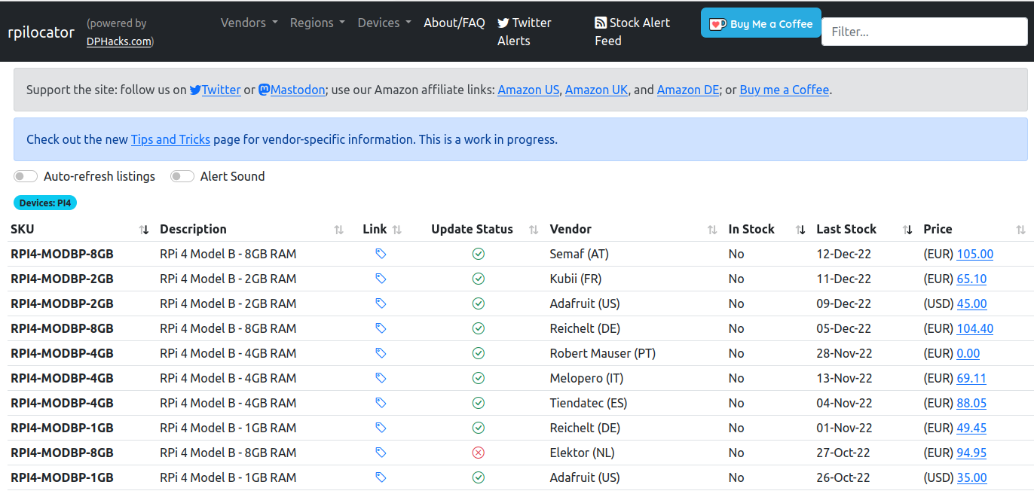The height and width of the screenshot is (494, 1034).
Task: Open the product link icon for Melopero (IT)
Action: point(381,378)
